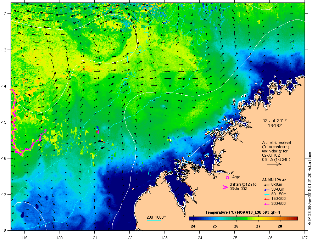This screenshot has height=241, width=312.
Task: Click the latitude axis label -18
Action: click(4, 230)
